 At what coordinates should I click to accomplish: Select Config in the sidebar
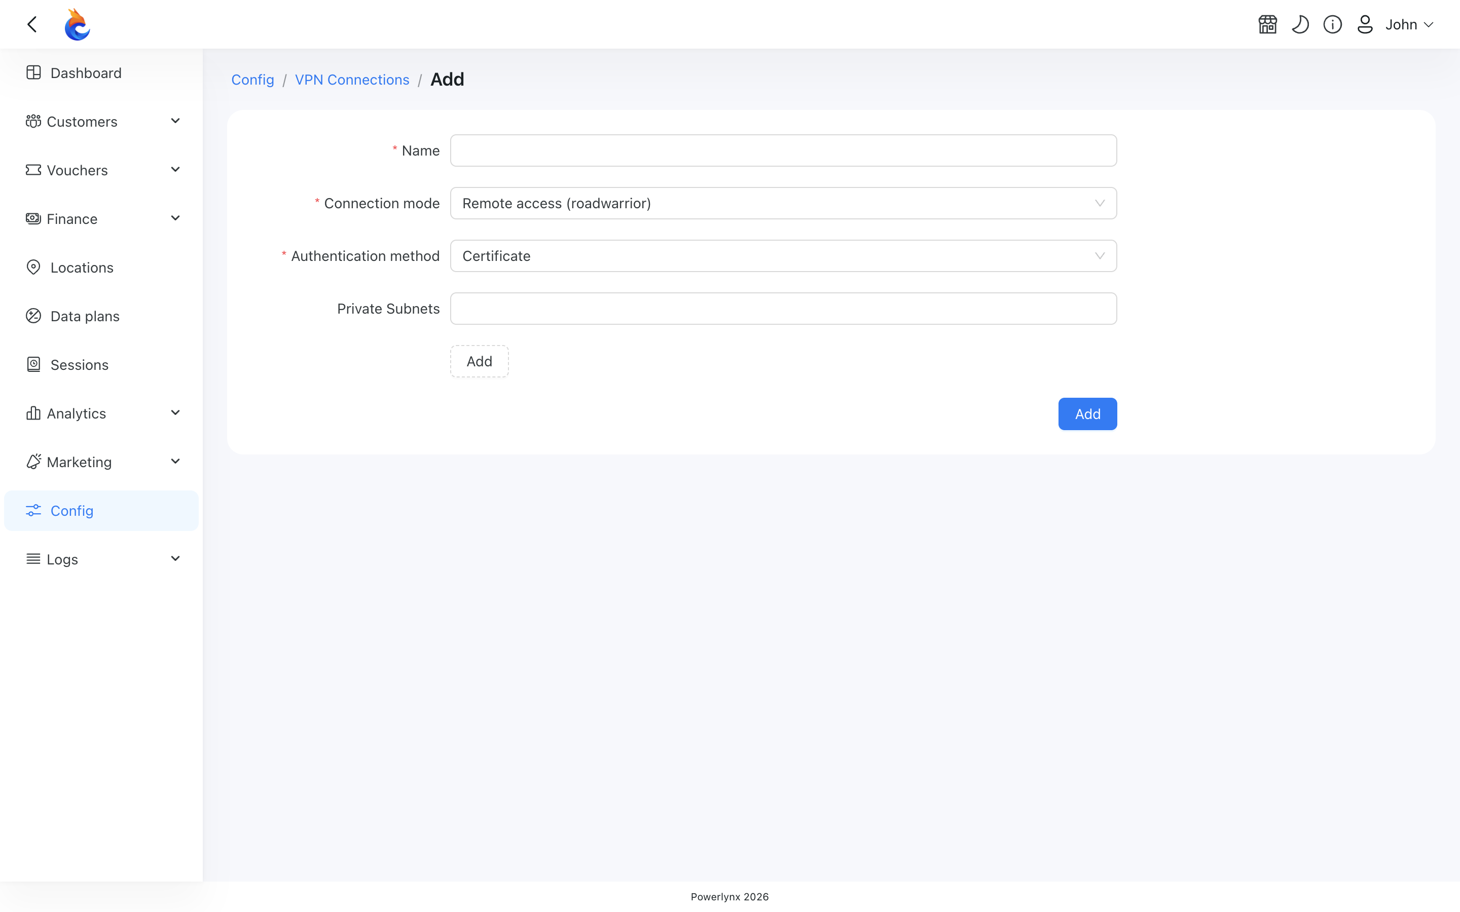pos(101,511)
